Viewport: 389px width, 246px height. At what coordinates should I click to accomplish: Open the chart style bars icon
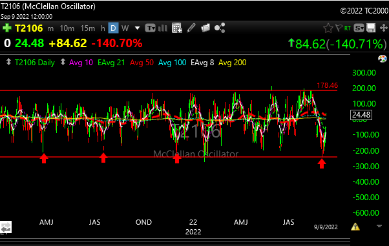[x=163, y=28]
